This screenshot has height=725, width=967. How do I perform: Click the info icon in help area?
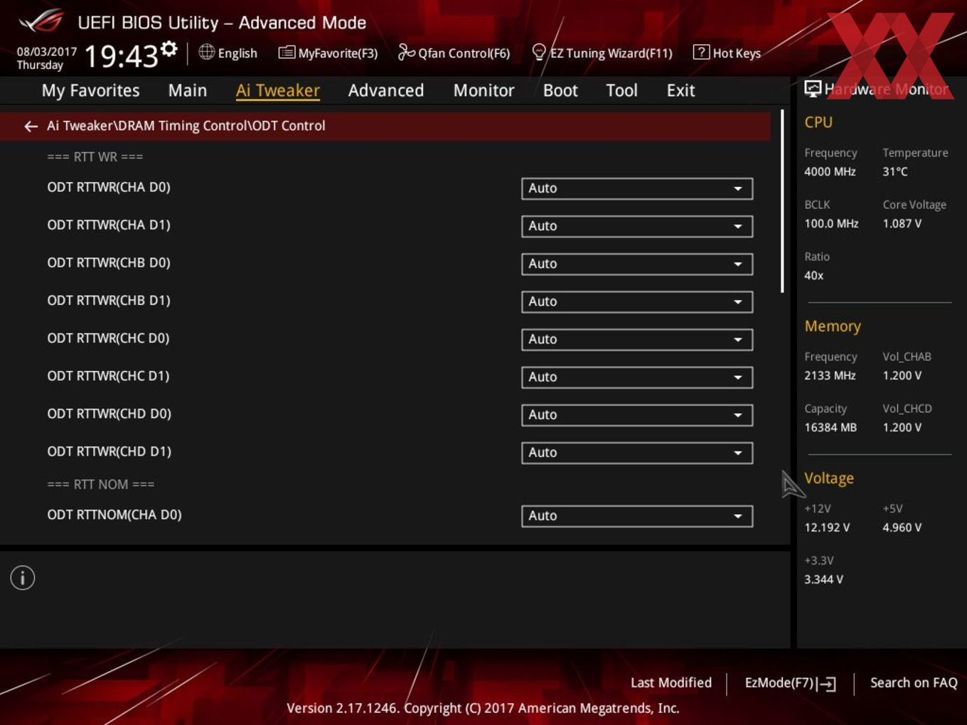(23, 578)
